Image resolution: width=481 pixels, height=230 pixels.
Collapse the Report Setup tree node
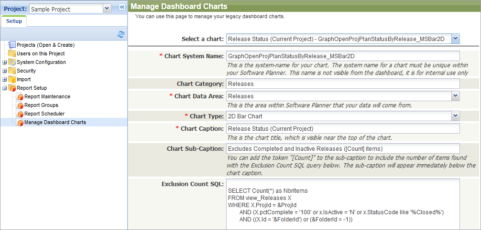click(5, 88)
